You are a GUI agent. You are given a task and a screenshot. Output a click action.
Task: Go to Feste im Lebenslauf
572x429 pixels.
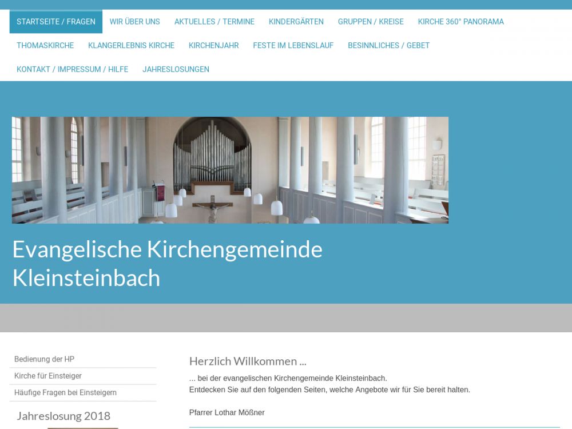click(x=293, y=45)
